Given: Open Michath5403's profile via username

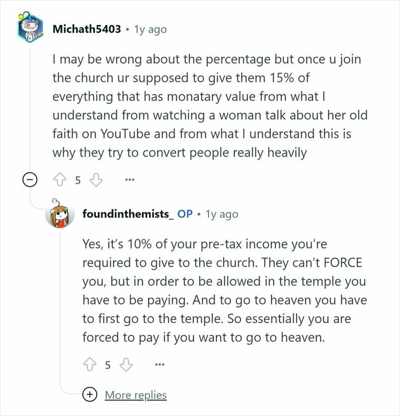Looking at the screenshot, I should click(x=86, y=29).
